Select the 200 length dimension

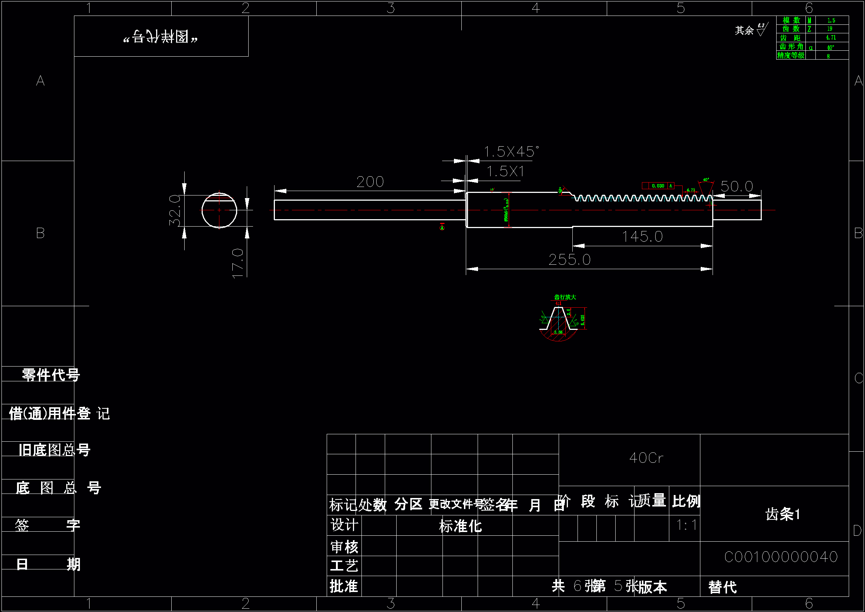click(370, 182)
